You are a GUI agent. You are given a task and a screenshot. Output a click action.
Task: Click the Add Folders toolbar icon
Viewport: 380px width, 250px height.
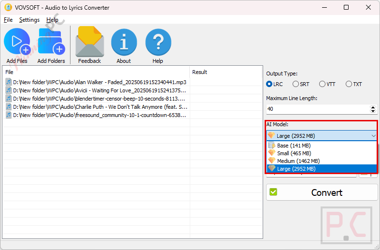tap(51, 42)
